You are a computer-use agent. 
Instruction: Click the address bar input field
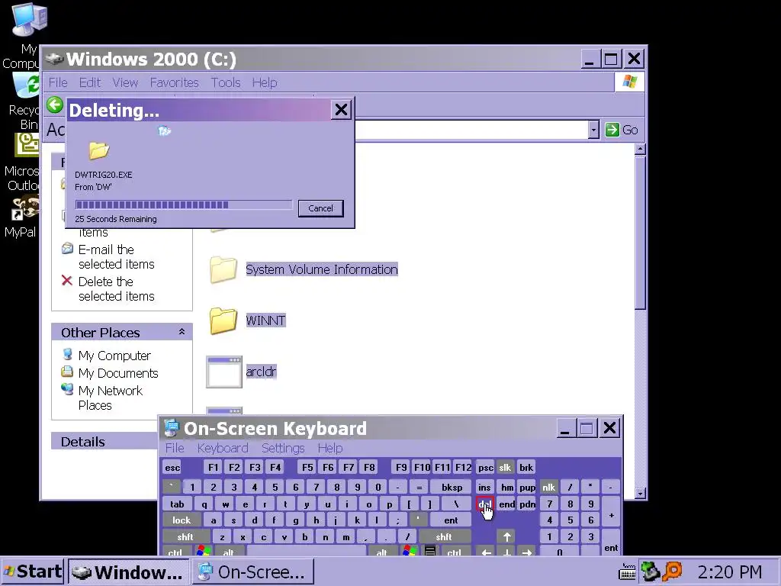coord(471,130)
